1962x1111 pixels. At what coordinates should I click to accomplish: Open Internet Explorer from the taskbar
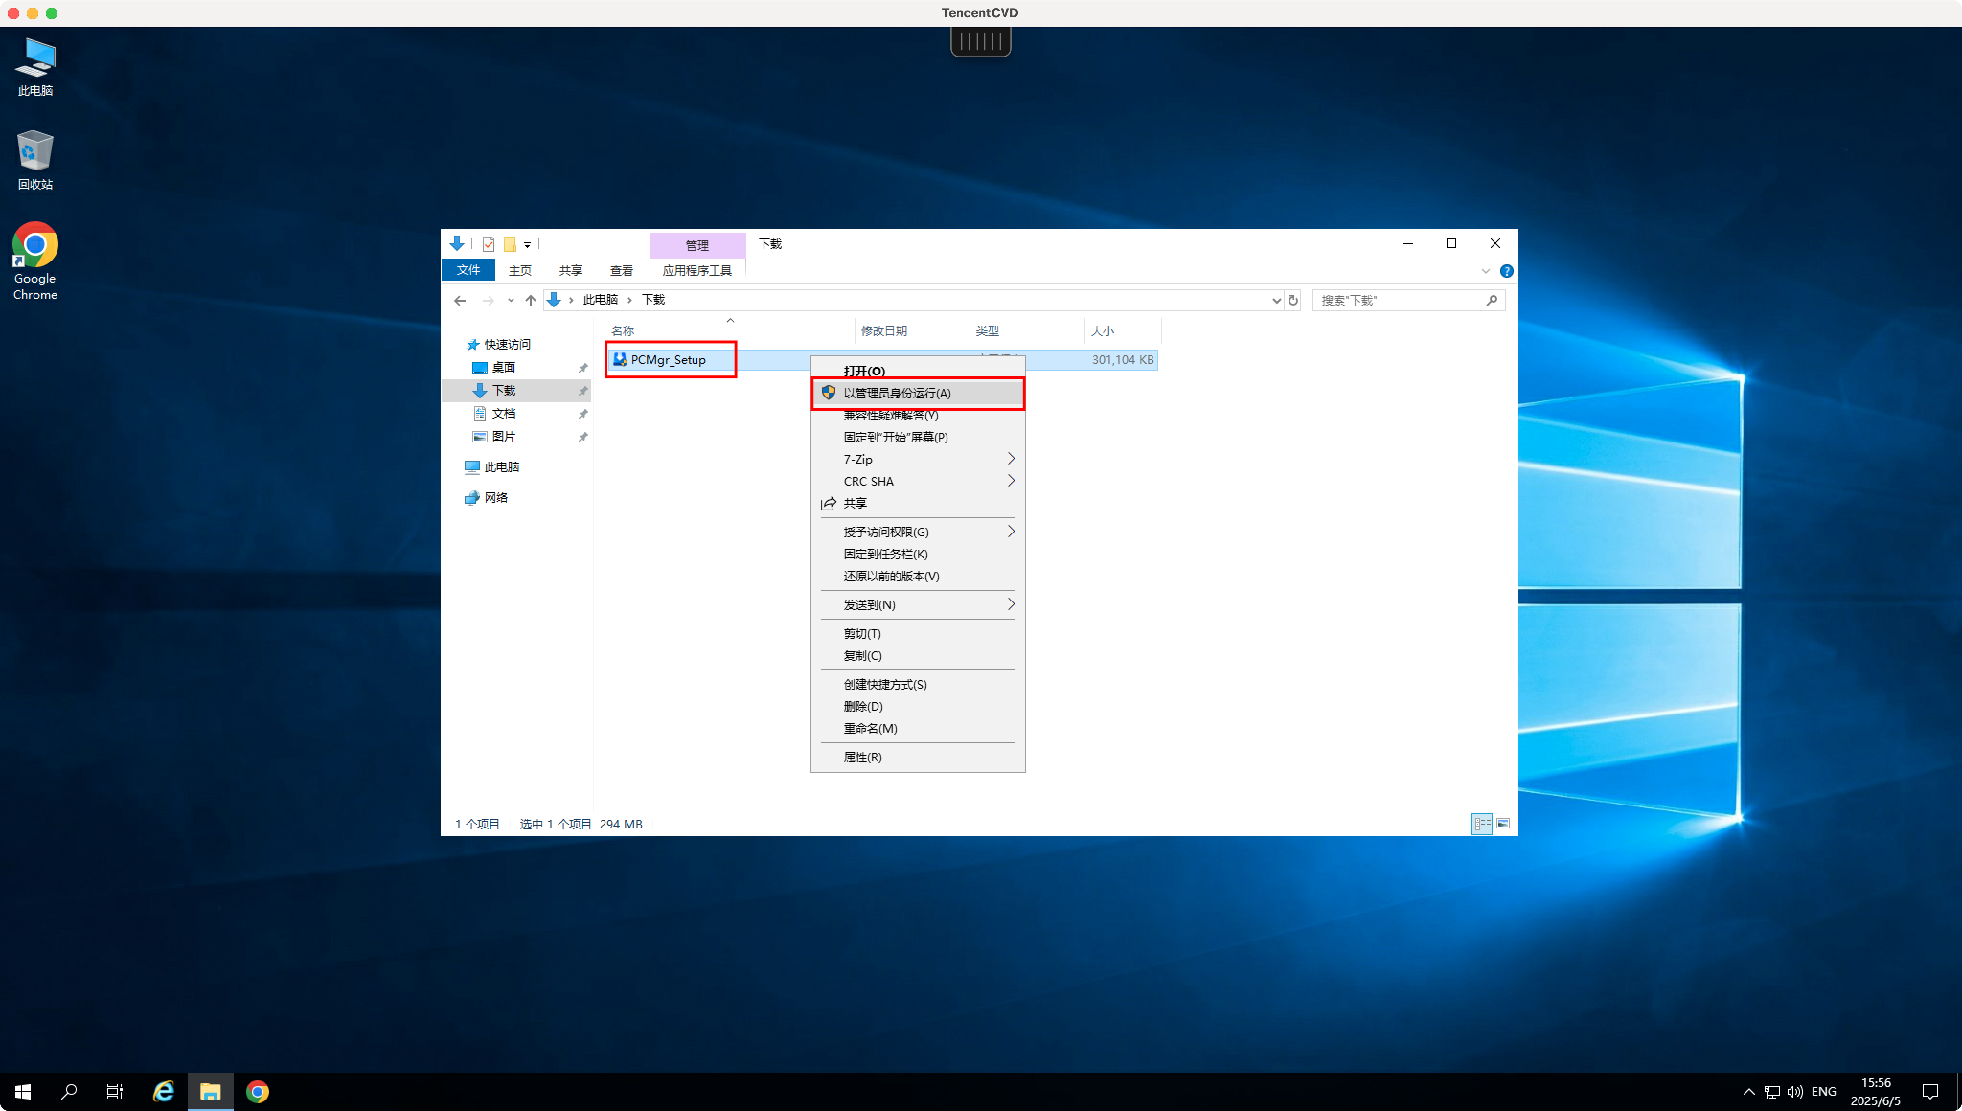coord(163,1091)
